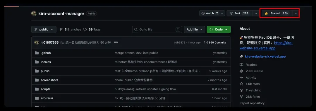The width and height of the screenshot is (316, 111).
Task: Click the scales icon beside View license
Action: click(241, 71)
